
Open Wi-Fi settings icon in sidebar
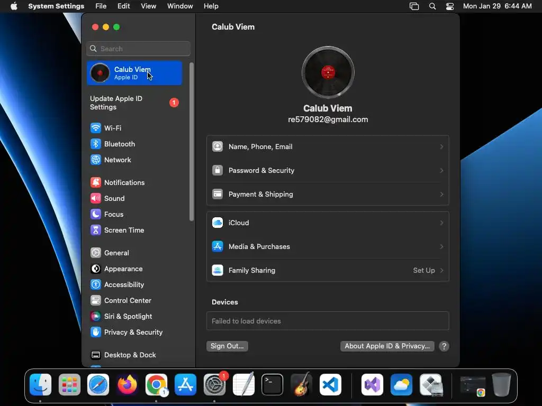tap(96, 128)
